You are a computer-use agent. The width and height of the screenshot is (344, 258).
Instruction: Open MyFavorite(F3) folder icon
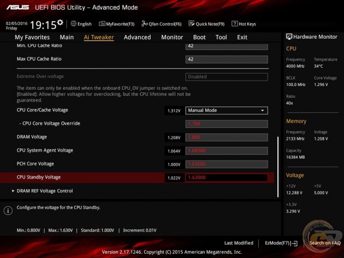click(x=102, y=24)
